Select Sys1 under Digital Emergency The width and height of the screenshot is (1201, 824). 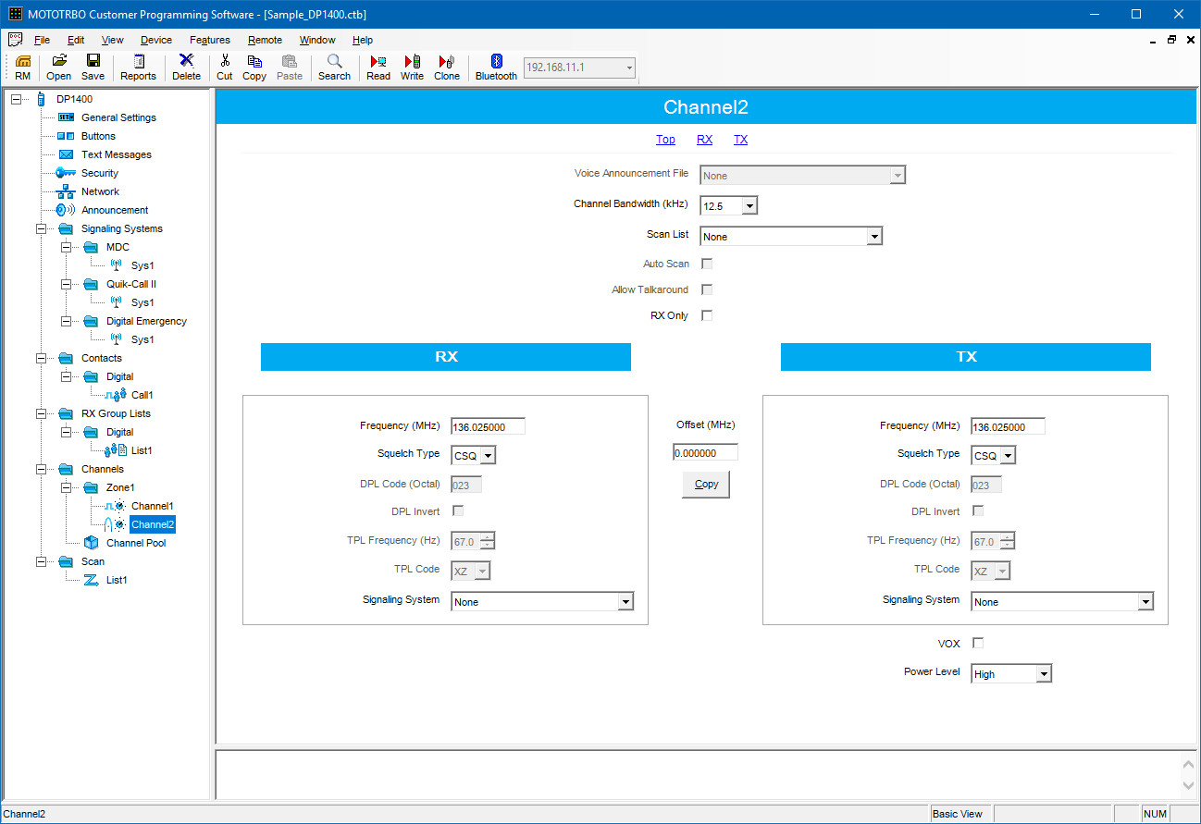[142, 339]
